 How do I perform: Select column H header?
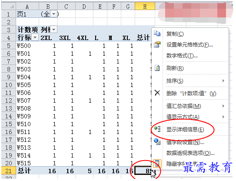point(145,7)
